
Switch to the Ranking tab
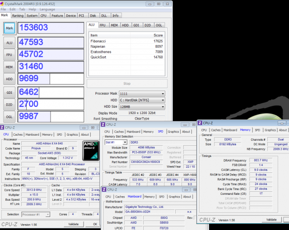point(18,16)
